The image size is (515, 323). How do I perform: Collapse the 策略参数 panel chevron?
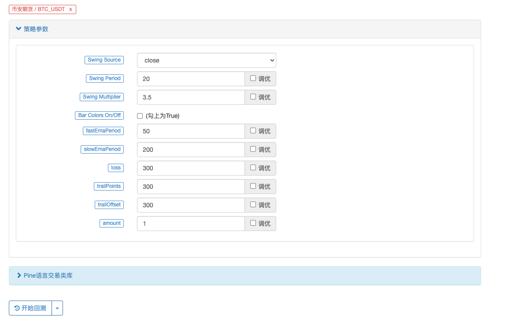click(x=19, y=29)
